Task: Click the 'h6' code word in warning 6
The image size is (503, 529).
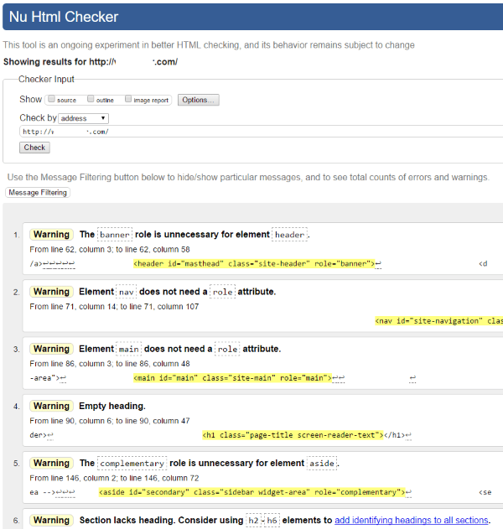Action: click(x=272, y=521)
